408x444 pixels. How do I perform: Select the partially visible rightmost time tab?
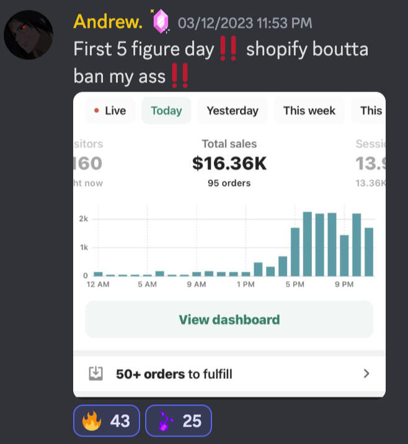click(x=371, y=111)
